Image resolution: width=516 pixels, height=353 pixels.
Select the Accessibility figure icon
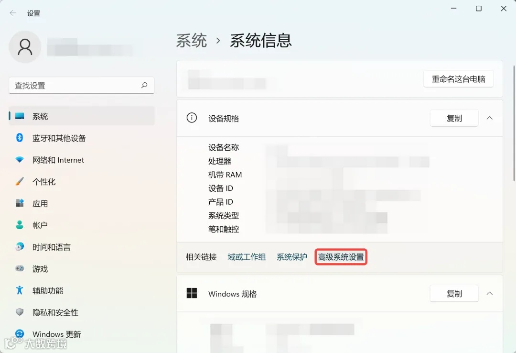pos(20,290)
